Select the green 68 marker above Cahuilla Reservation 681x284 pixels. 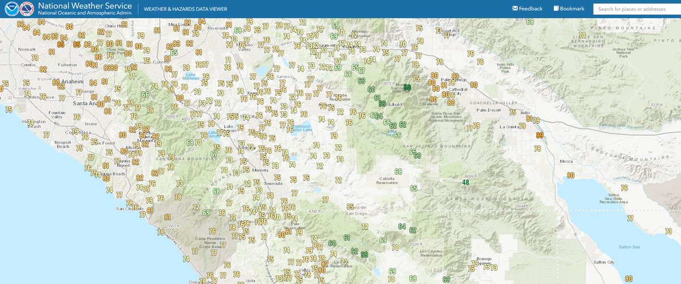point(398,171)
